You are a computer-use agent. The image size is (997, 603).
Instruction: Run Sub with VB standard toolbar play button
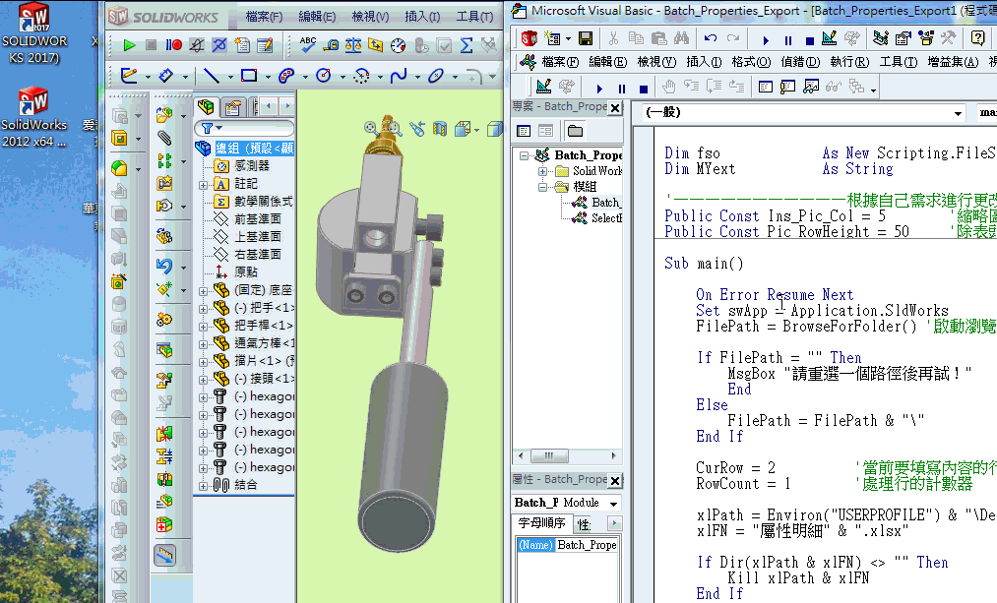point(766,40)
